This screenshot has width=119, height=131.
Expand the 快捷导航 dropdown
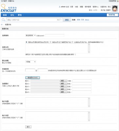112,15
